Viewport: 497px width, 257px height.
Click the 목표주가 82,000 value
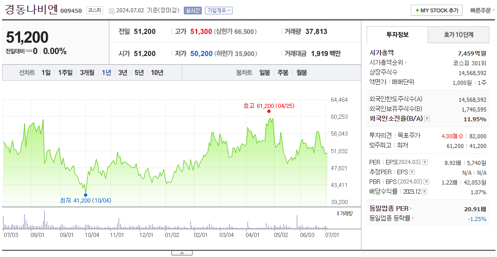click(477, 136)
